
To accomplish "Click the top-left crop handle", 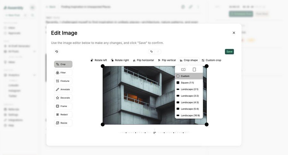I will [x=103, y=66].
